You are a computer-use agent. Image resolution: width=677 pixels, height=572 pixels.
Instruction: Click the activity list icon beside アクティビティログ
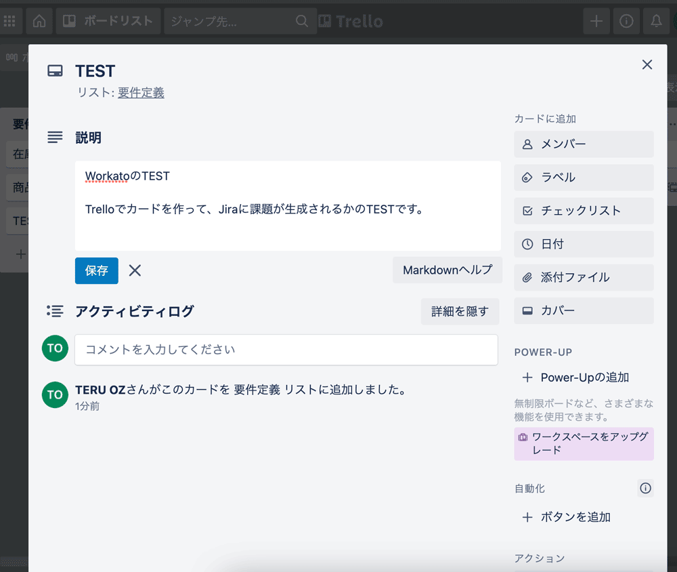55,311
